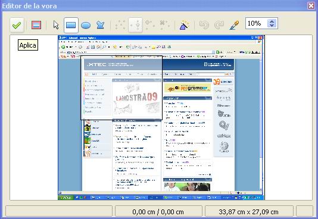Click the green Apply checkmark icon
The height and width of the screenshot is (219, 318).
pyautogui.click(x=17, y=26)
